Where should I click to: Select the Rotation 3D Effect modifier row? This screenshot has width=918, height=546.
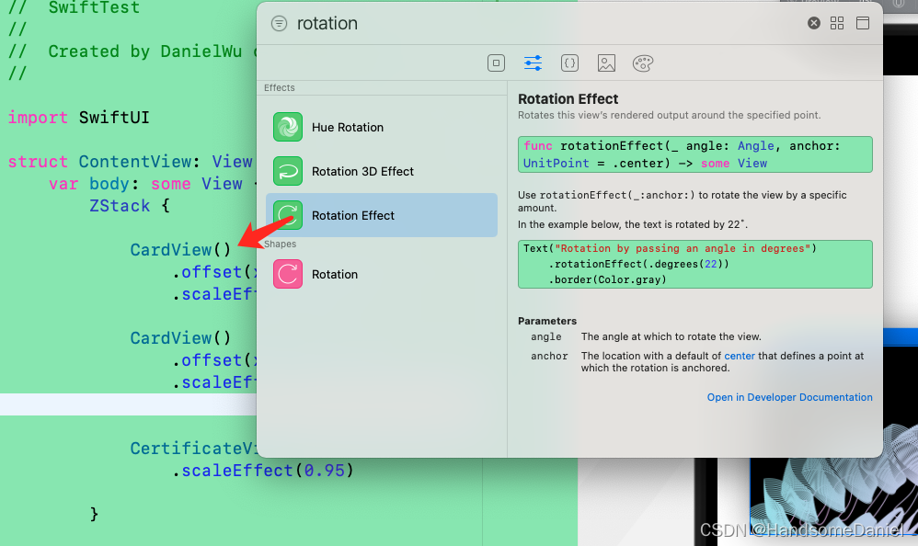382,171
